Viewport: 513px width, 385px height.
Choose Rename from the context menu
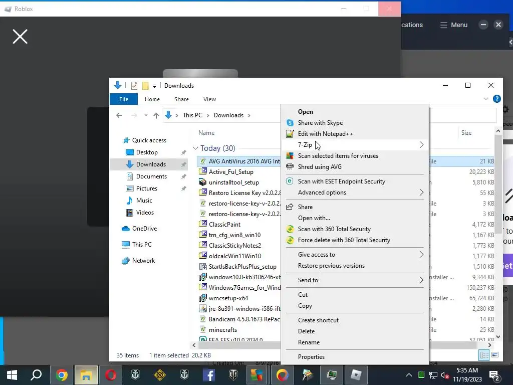[x=355, y=342]
